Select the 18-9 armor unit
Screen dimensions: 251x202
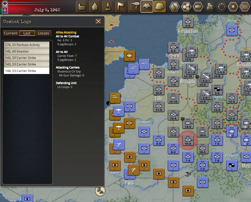click(202, 132)
